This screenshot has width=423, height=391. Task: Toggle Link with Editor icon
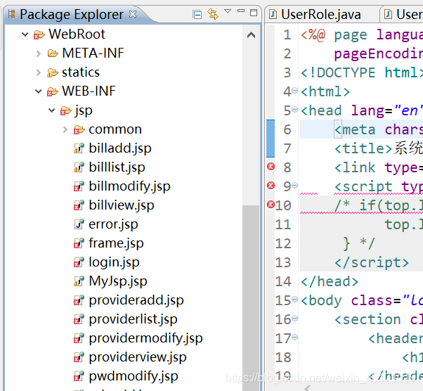213,14
